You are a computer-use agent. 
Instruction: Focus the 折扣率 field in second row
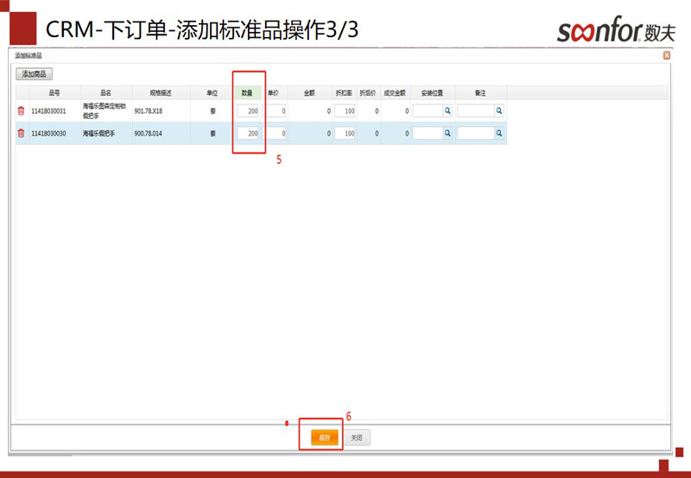point(345,134)
